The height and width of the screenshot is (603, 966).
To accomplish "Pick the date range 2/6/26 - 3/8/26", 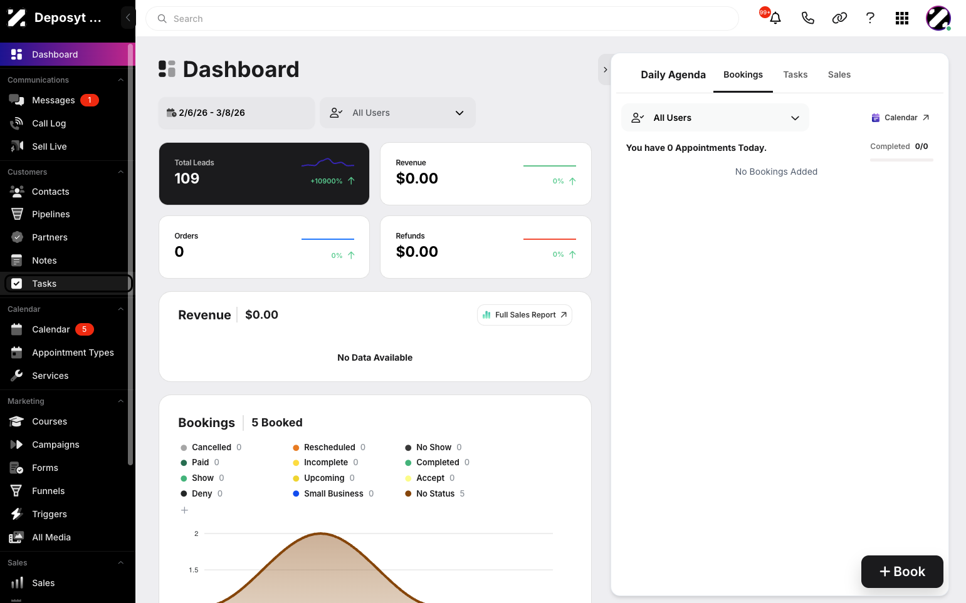I will coord(236,113).
